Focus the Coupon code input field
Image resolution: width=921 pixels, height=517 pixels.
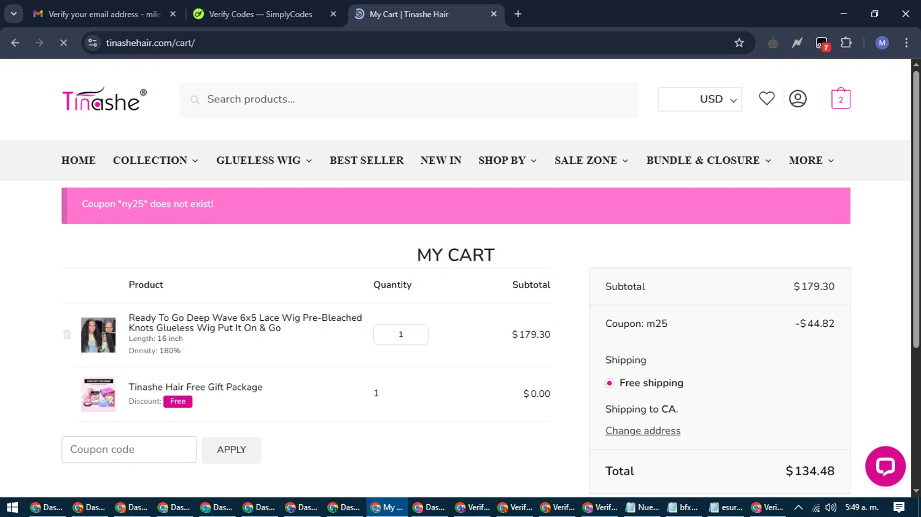tap(129, 450)
